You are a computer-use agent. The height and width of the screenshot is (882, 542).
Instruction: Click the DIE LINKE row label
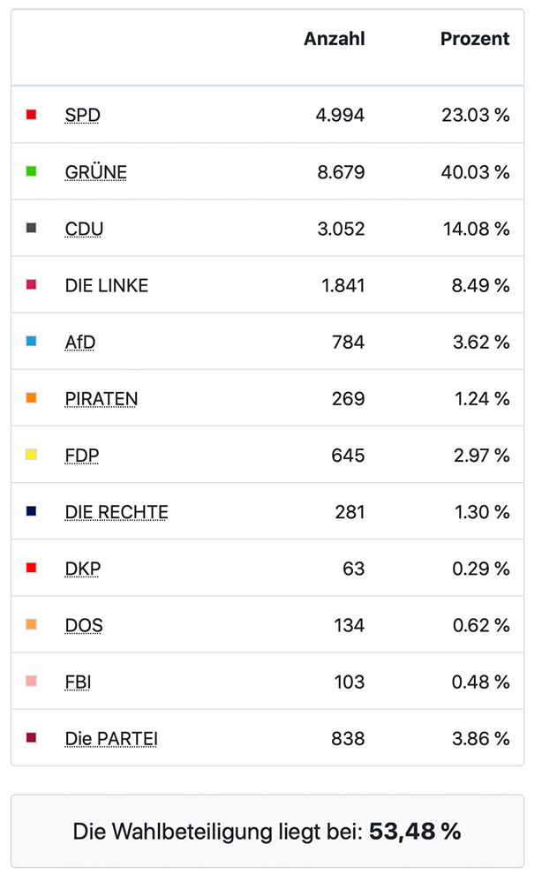107,285
